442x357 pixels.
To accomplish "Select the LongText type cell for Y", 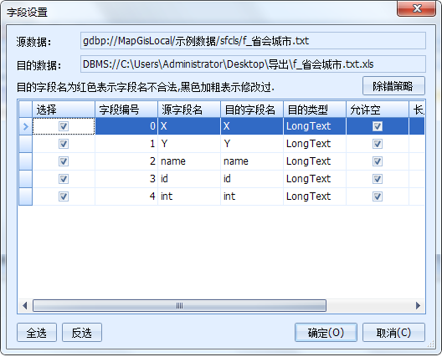I will click(315, 144).
